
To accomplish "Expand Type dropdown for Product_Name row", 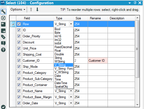I will 71,91.
